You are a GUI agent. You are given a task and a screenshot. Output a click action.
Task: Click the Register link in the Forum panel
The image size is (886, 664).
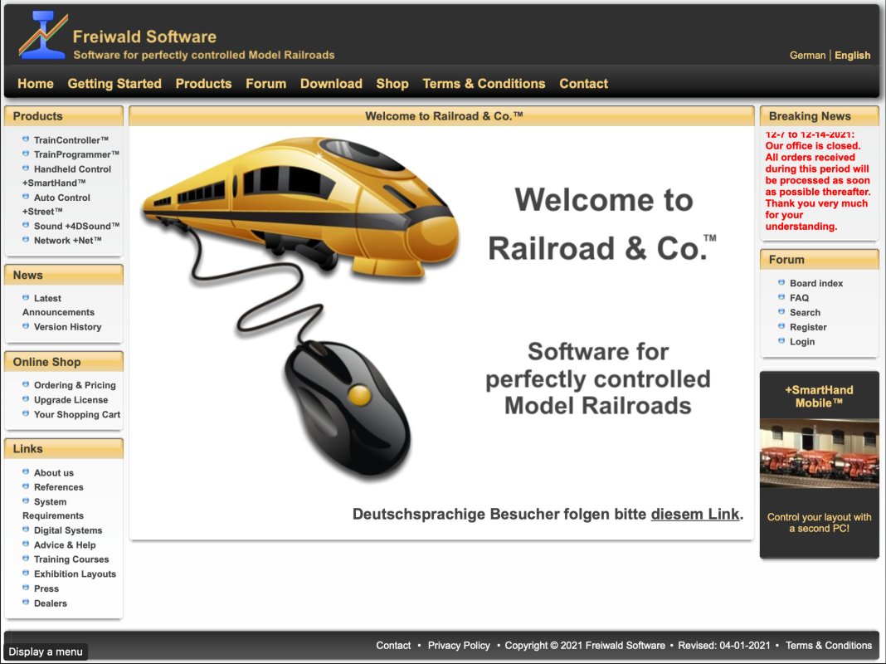[808, 327]
